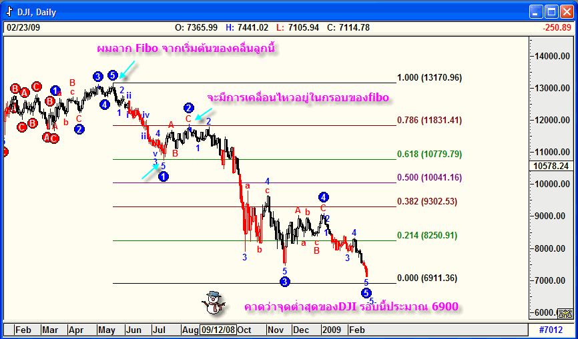Click the 13000.00 price axis label
Viewport: 578px width, 339px height.
click(552, 88)
